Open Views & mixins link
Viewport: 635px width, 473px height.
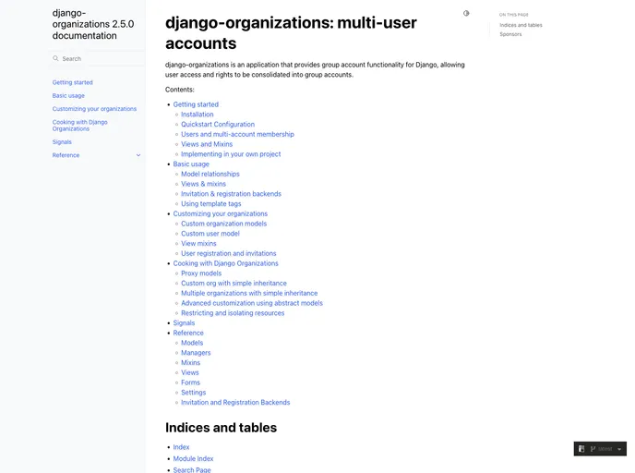204,184
